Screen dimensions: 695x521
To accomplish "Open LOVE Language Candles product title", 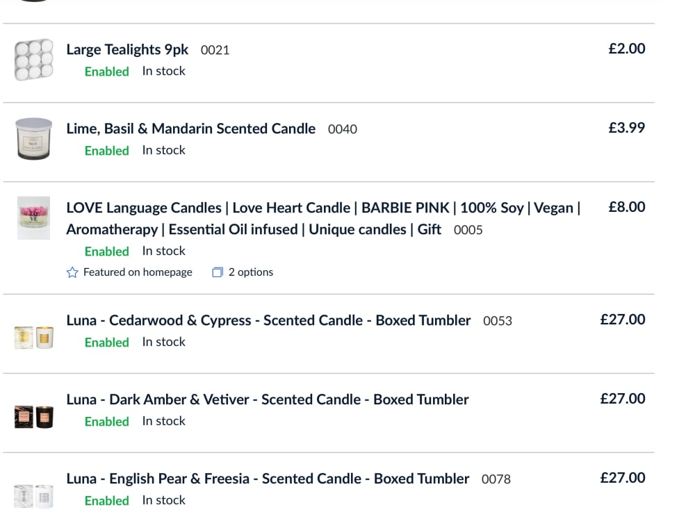I will (323, 219).
